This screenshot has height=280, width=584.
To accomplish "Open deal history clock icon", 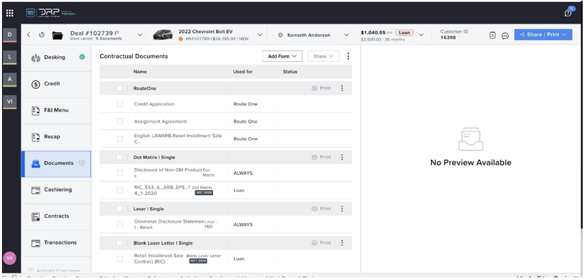I will (41, 35).
